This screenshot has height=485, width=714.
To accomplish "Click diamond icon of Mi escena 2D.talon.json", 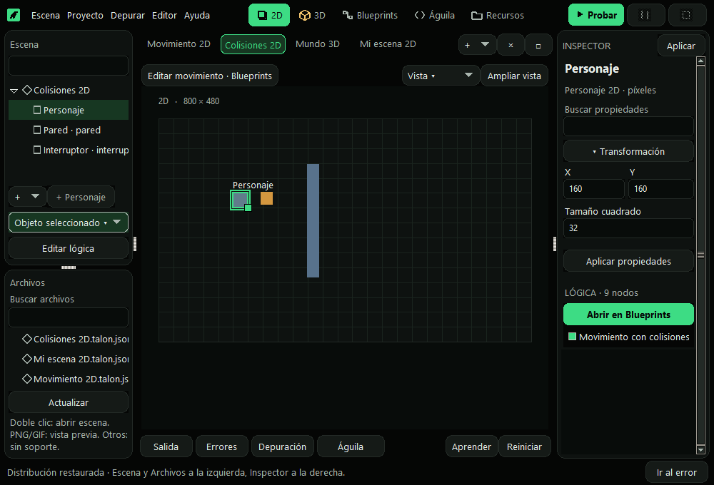I will click(x=27, y=359).
